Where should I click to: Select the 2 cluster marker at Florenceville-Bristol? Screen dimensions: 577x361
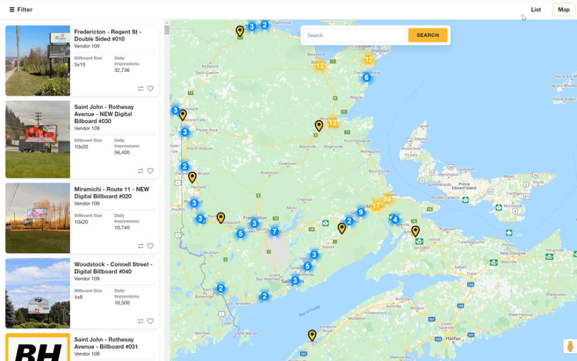click(x=185, y=166)
